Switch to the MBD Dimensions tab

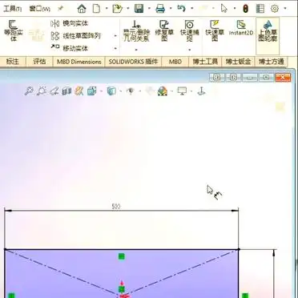pos(79,62)
